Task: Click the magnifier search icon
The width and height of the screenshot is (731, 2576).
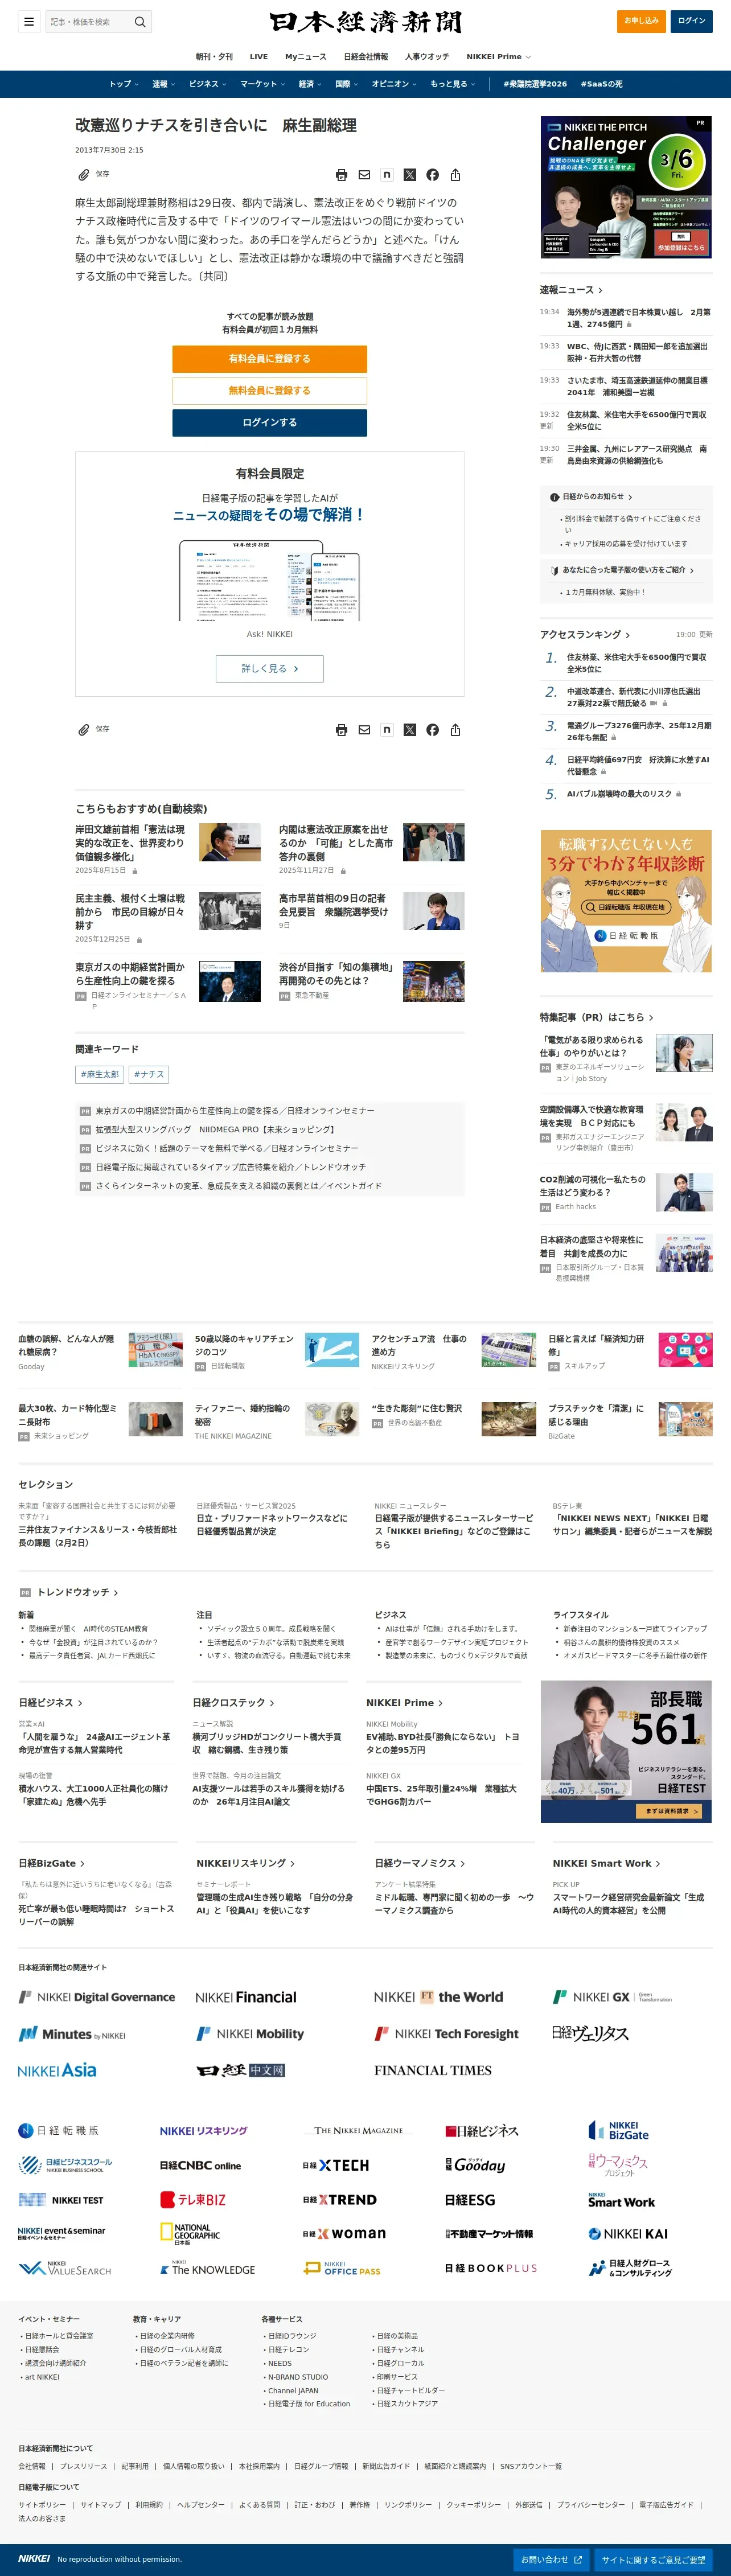Action: pos(140,21)
